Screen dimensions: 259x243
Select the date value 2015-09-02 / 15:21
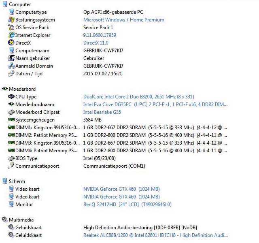[102, 74]
